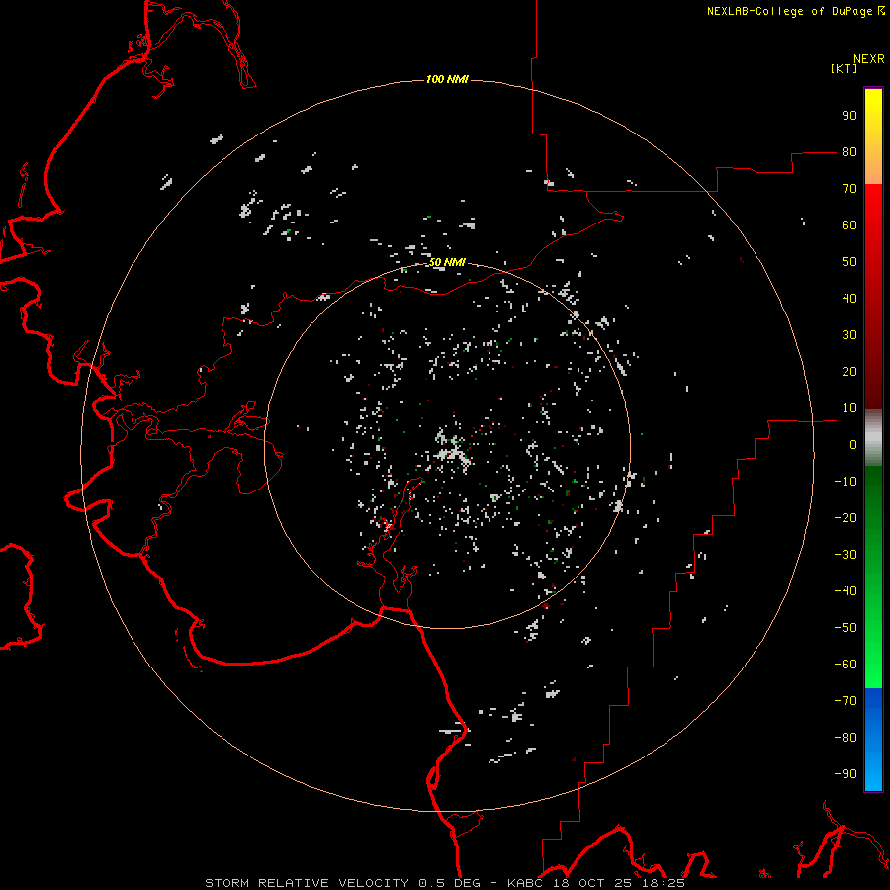This screenshot has width=890, height=890.
Task: Click the 18:25 timestamp in the caption
Action: 664,883
